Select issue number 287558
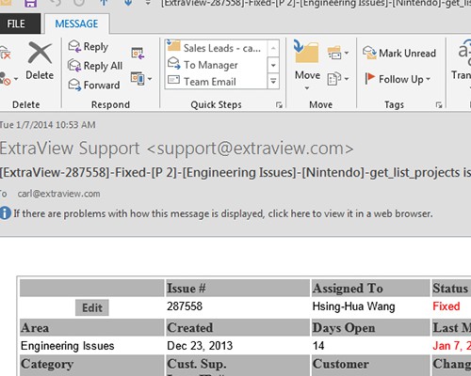Viewport: 471px width, 376px height. tap(185, 306)
